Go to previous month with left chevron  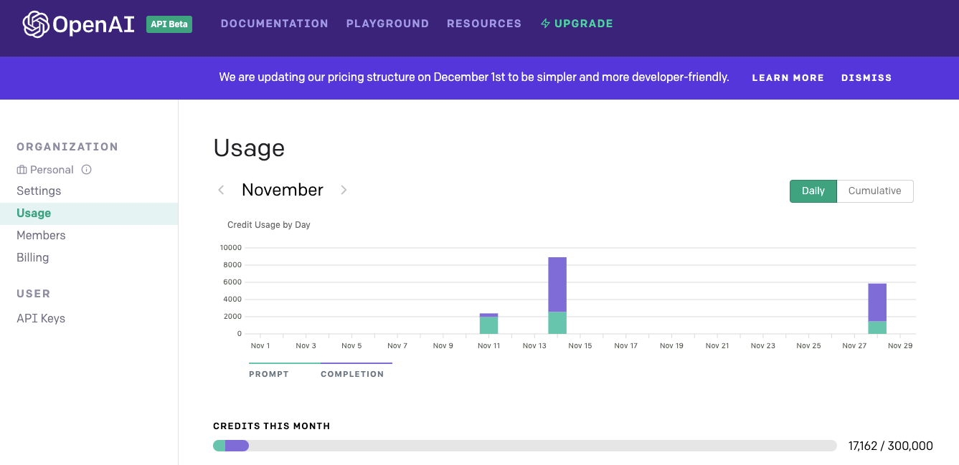click(x=221, y=190)
